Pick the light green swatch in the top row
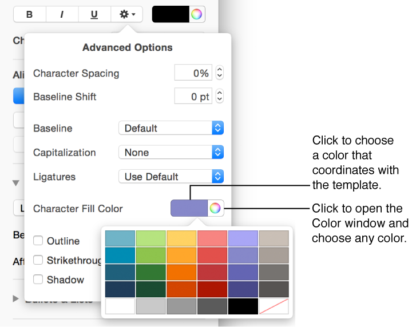This screenshot has height=327, width=412. click(151, 238)
